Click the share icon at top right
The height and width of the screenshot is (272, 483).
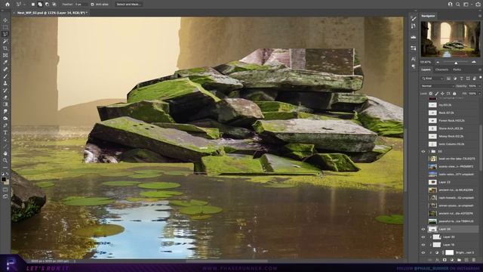(478, 5)
